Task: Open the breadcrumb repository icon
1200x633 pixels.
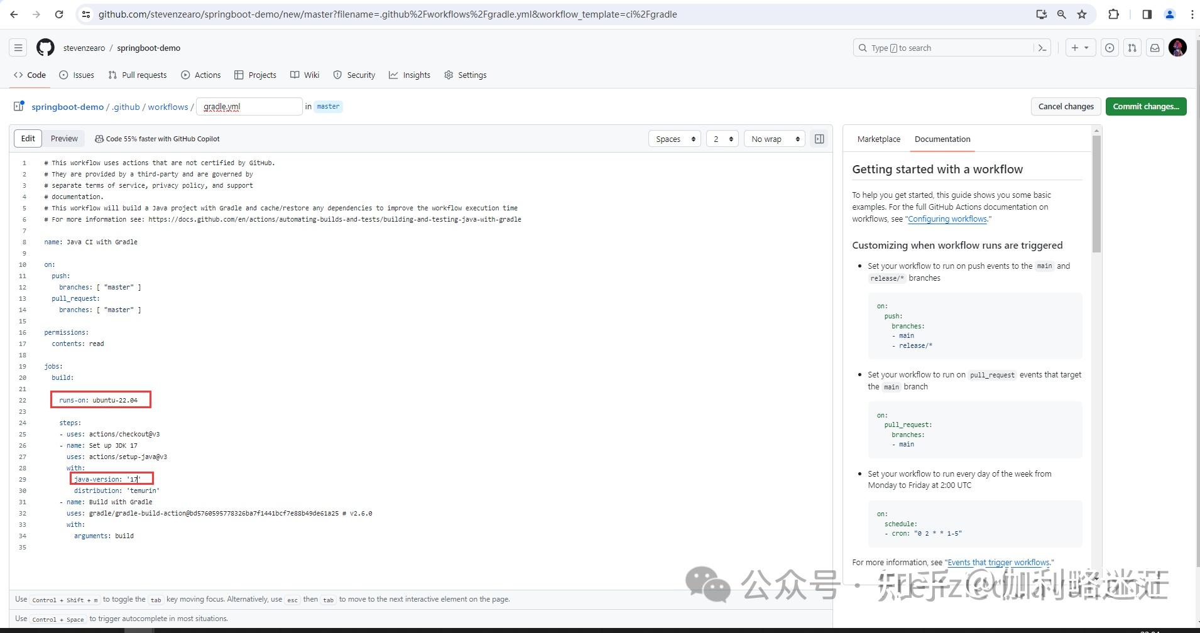Action: [18, 106]
